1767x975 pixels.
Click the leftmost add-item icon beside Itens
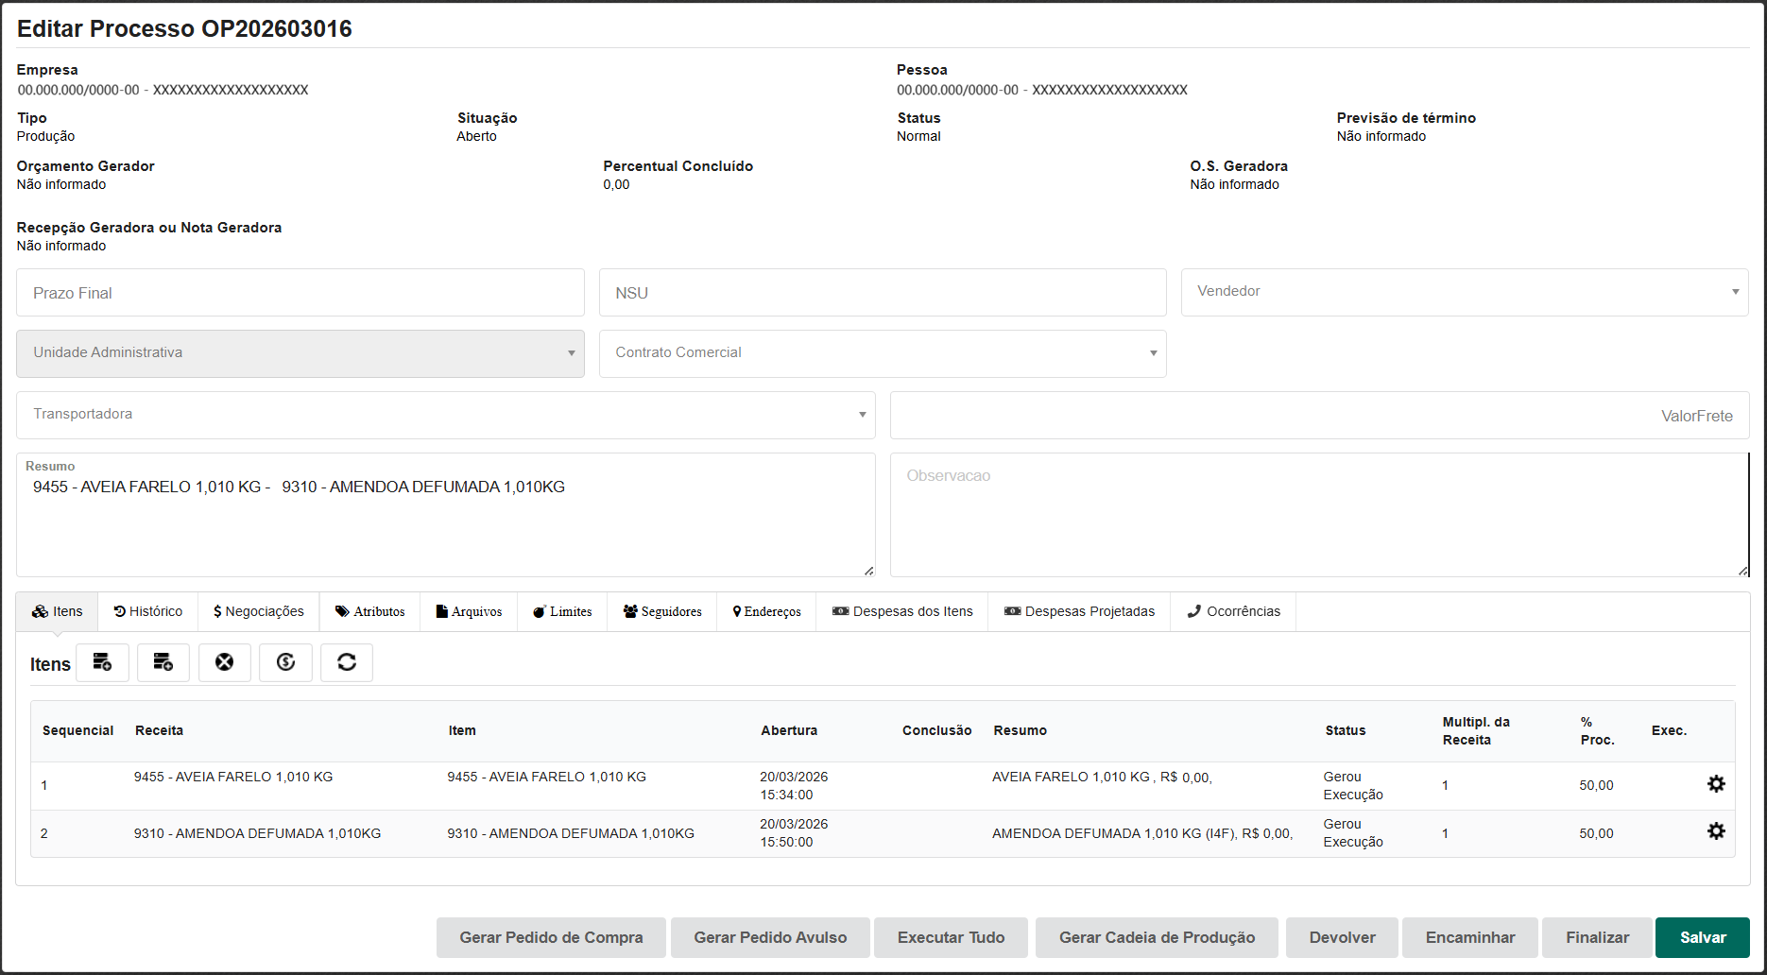click(102, 662)
